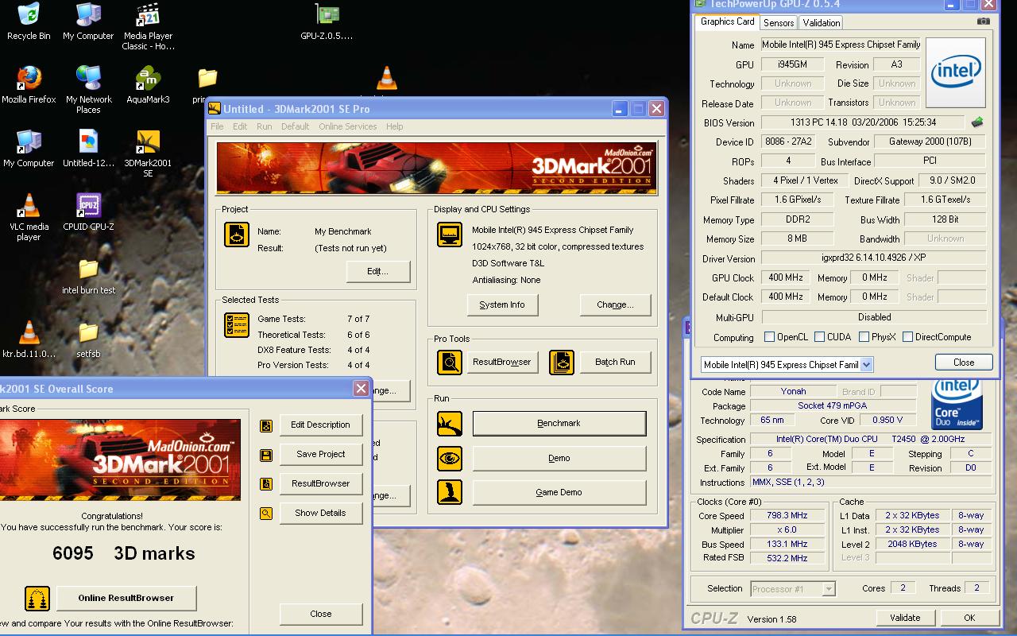Viewport: 1017px width, 636px height.
Task: Click BIOS save chip icon in GPU-Z
Action: (x=977, y=122)
